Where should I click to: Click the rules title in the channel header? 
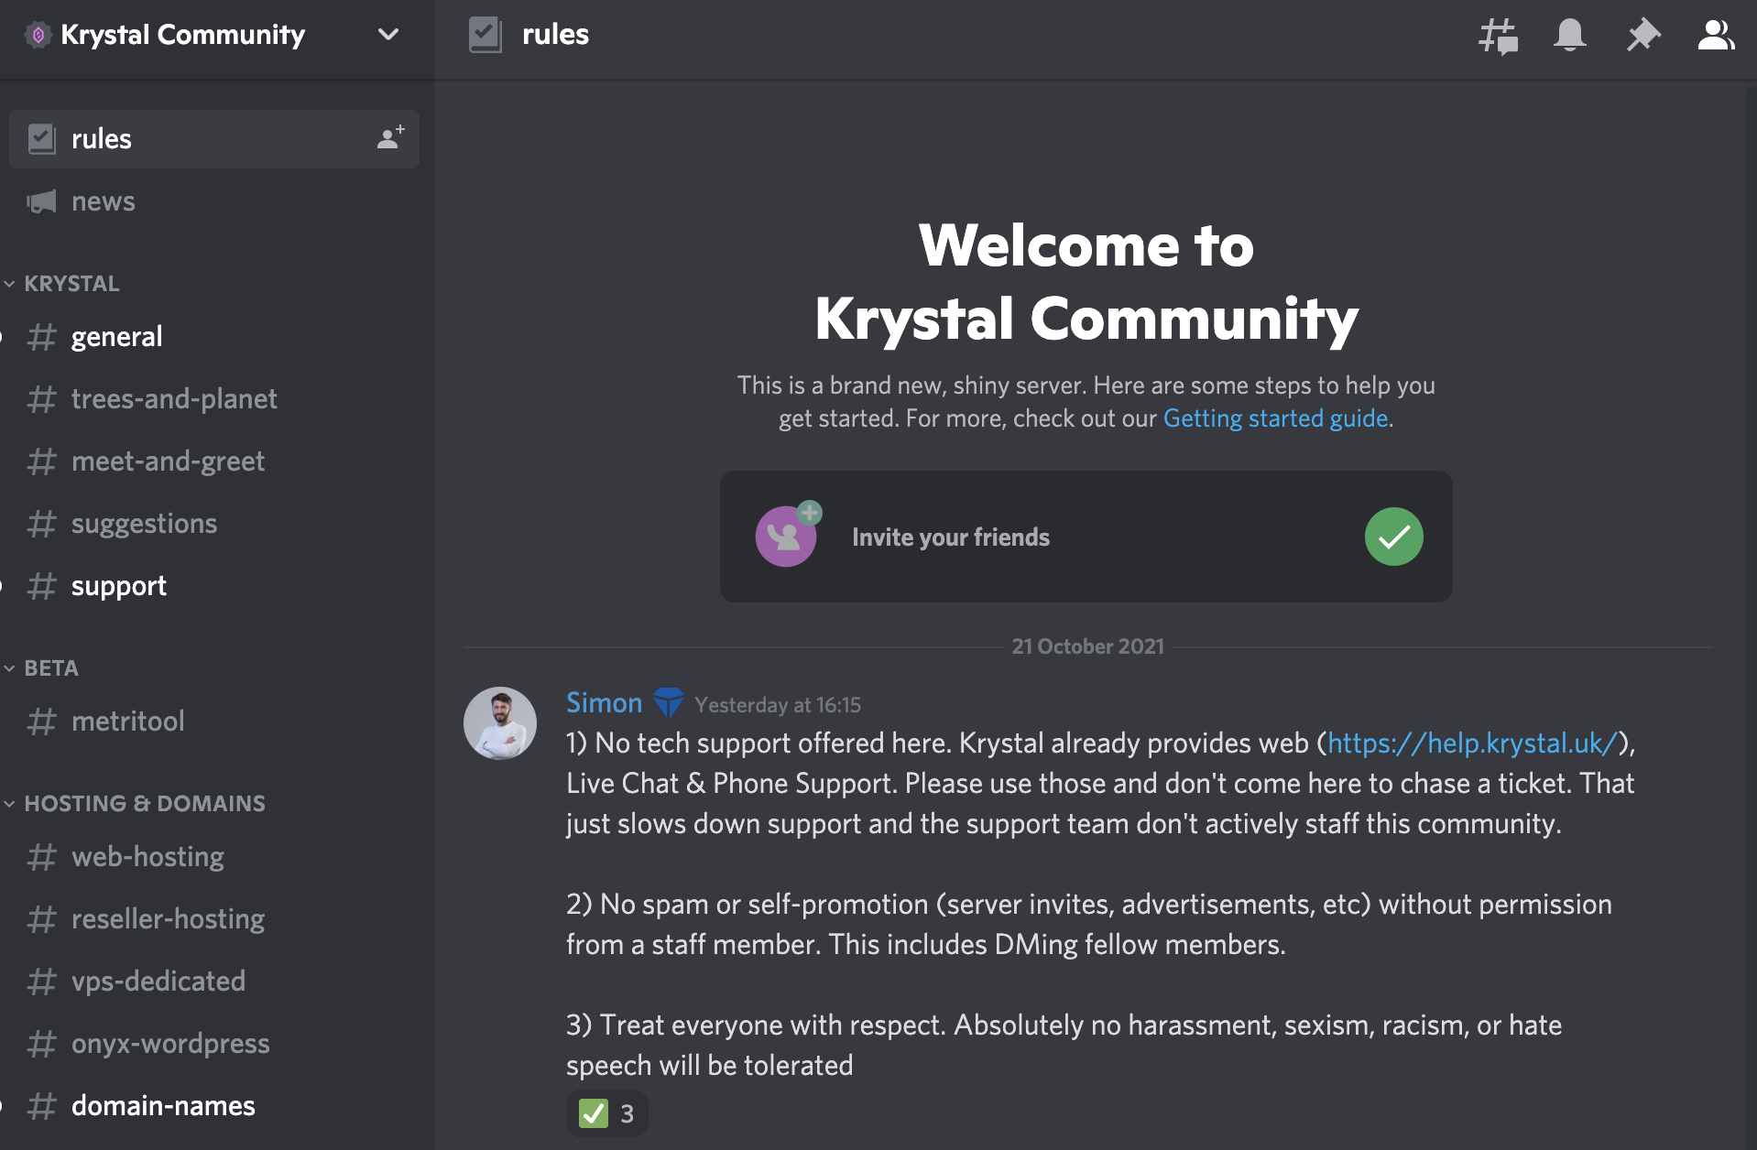(x=555, y=35)
